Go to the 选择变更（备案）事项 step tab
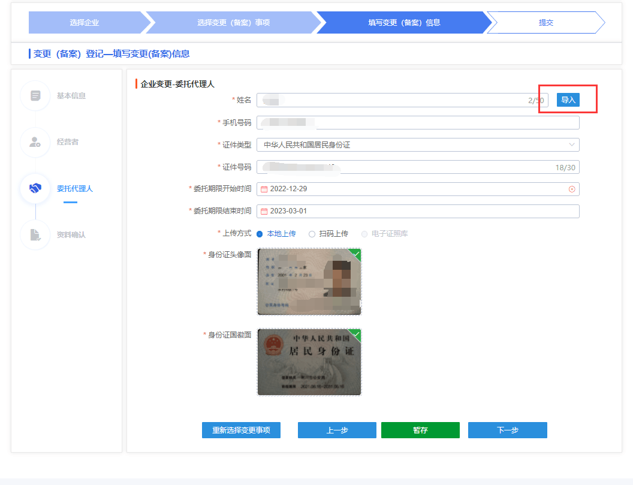This screenshot has width=633, height=485. pyautogui.click(x=233, y=23)
